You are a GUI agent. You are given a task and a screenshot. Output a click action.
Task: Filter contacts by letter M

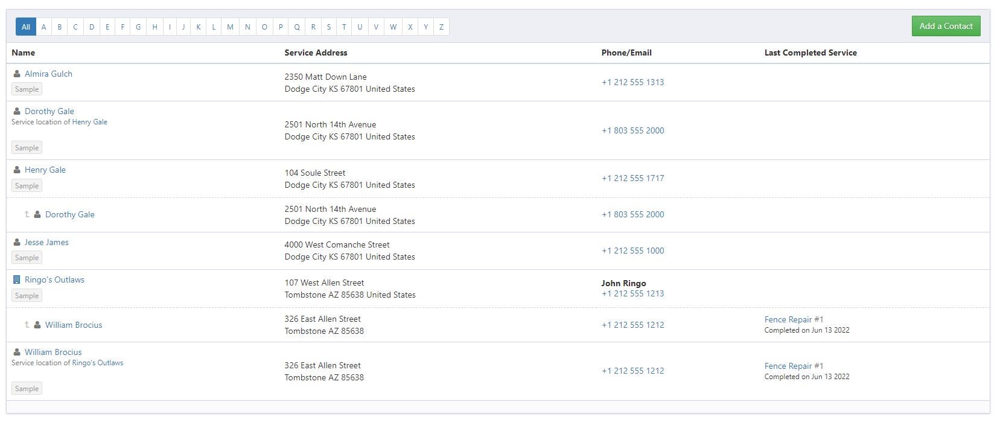coord(230,27)
